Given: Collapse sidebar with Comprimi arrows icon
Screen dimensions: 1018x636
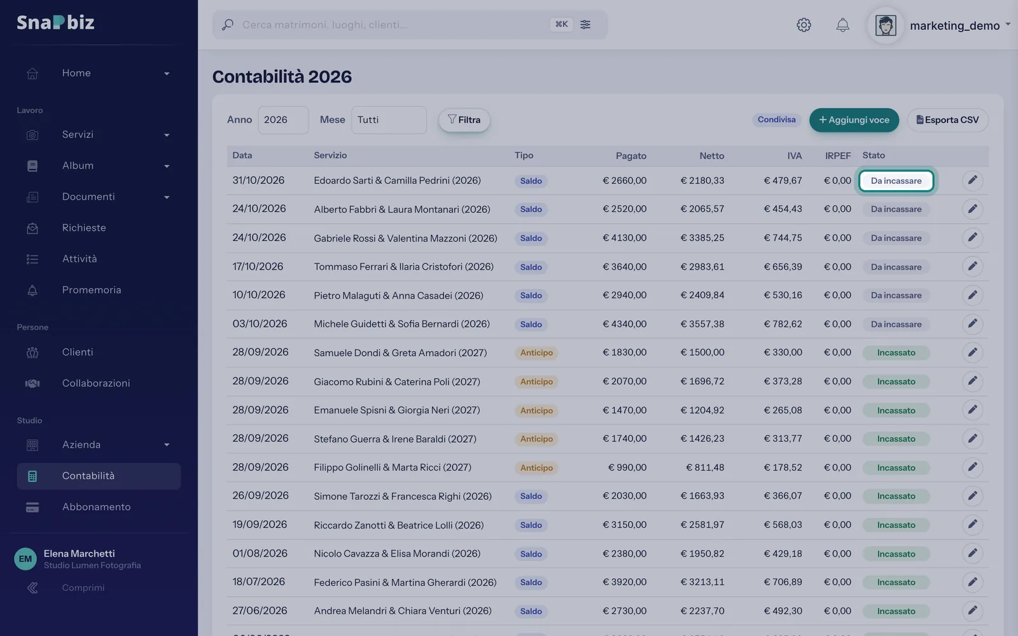Looking at the screenshot, I should tap(32, 588).
